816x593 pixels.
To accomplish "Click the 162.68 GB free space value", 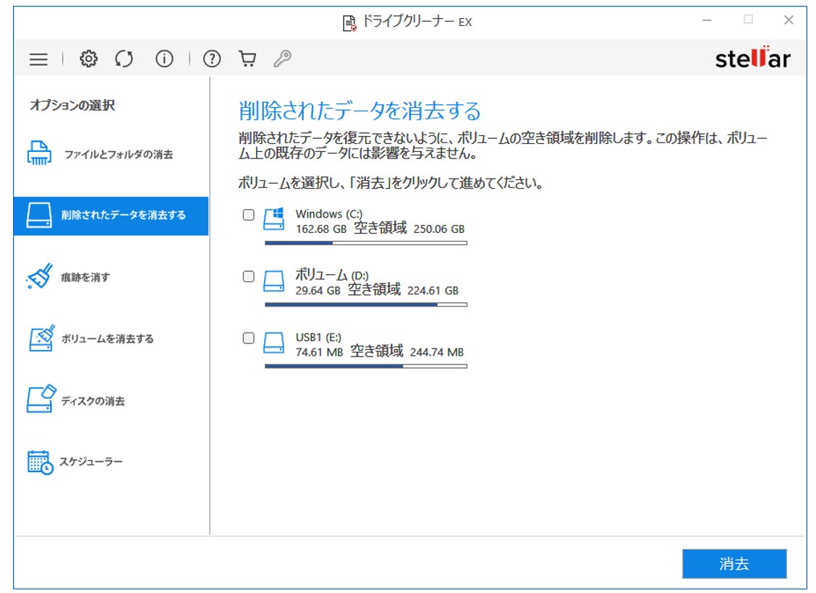I will (321, 229).
